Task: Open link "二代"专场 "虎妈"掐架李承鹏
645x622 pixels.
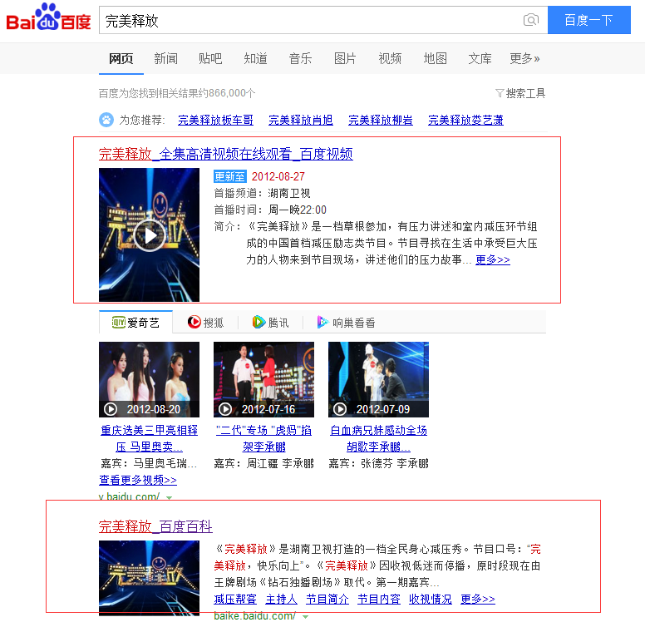Action: pyautogui.click(x=263, y=438)
